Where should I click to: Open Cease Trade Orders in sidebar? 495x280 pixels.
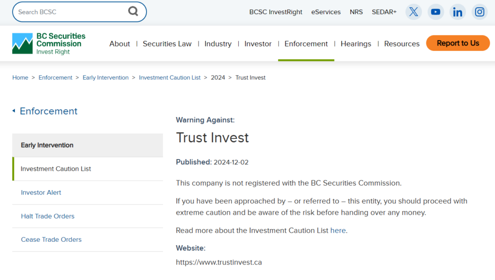pyautogui.click(x=87, y=239)
